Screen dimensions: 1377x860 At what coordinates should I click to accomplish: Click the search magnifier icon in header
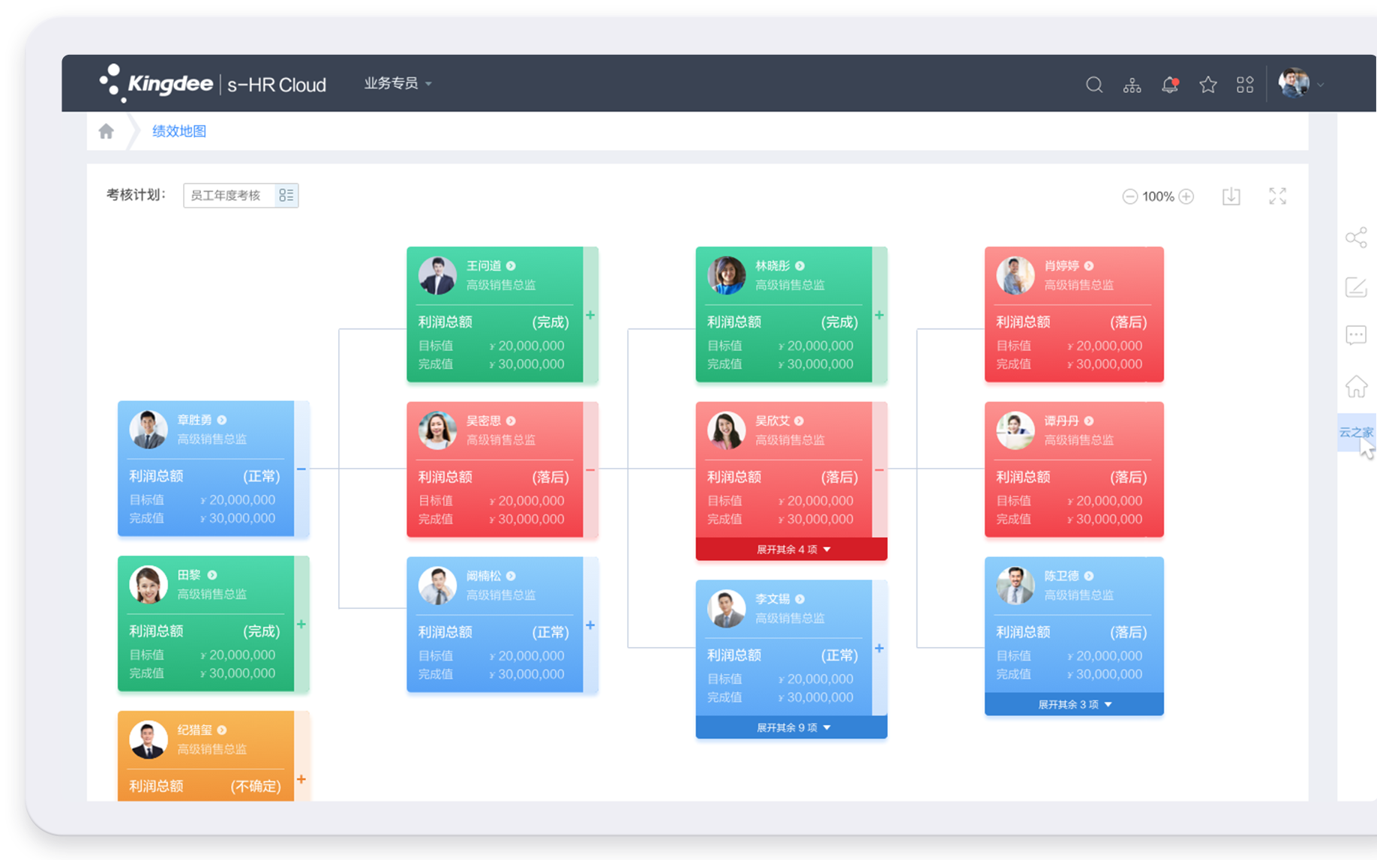(x=1093, y=85)
